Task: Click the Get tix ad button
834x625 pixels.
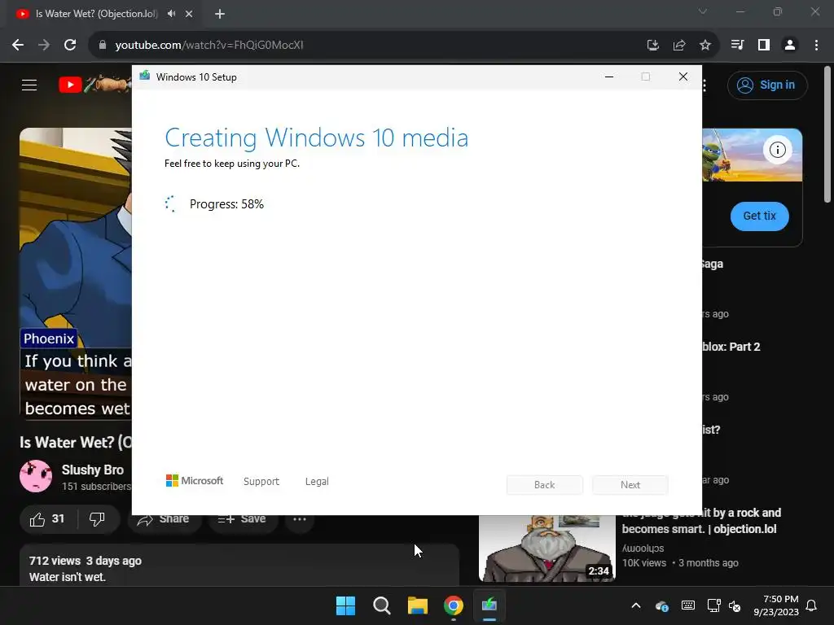Action: [x=760, y=216]
